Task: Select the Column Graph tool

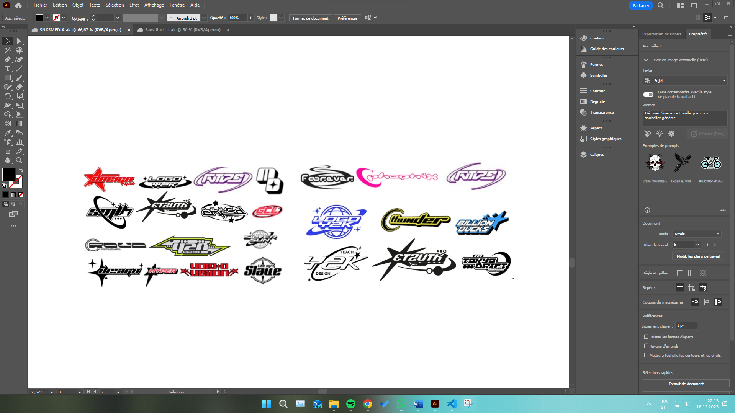Action: (19, 142)
